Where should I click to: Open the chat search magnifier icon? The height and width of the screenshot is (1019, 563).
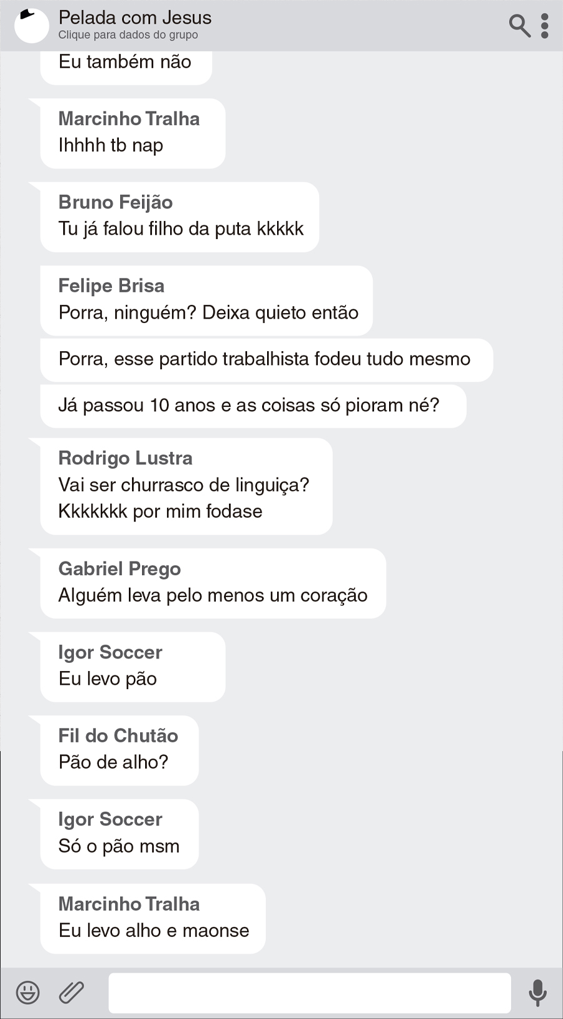[519, 26]
